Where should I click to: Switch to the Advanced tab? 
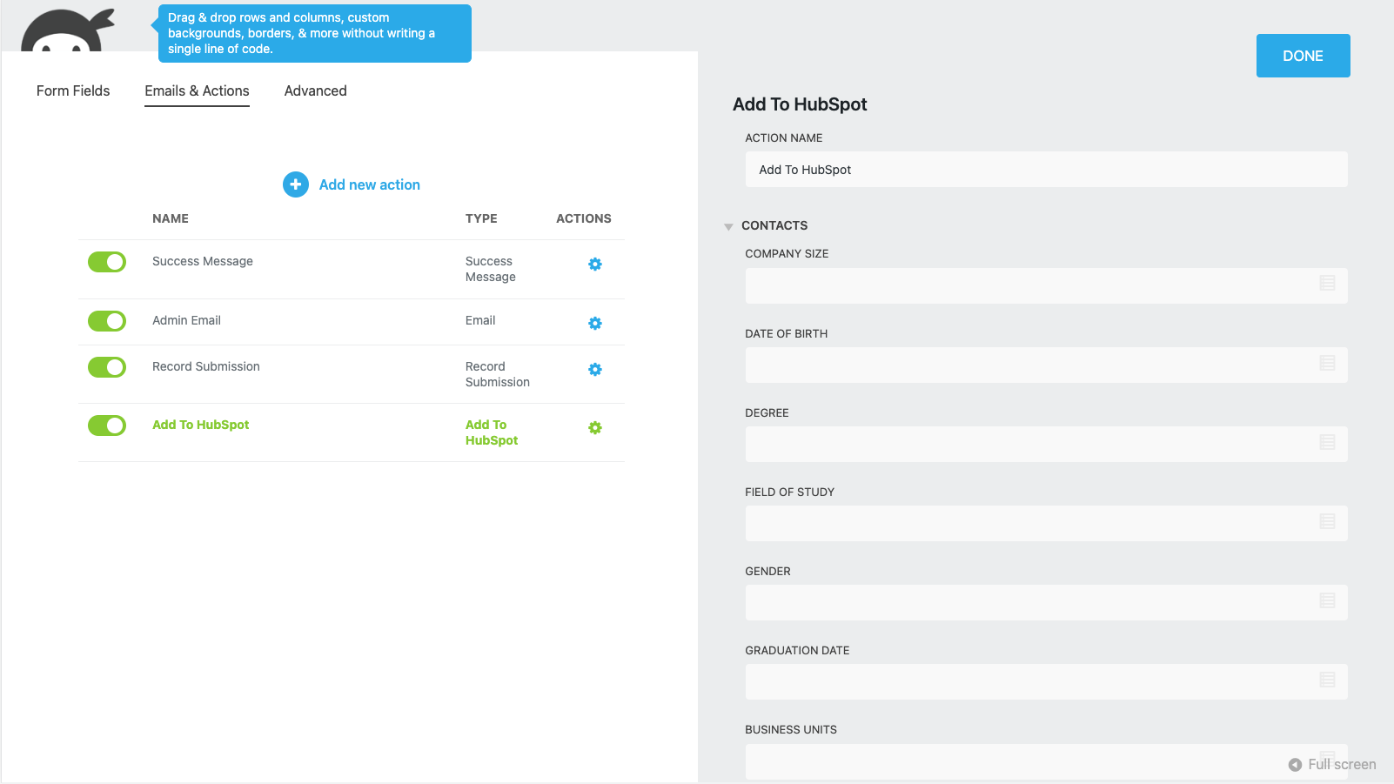(x=315, y=90)
